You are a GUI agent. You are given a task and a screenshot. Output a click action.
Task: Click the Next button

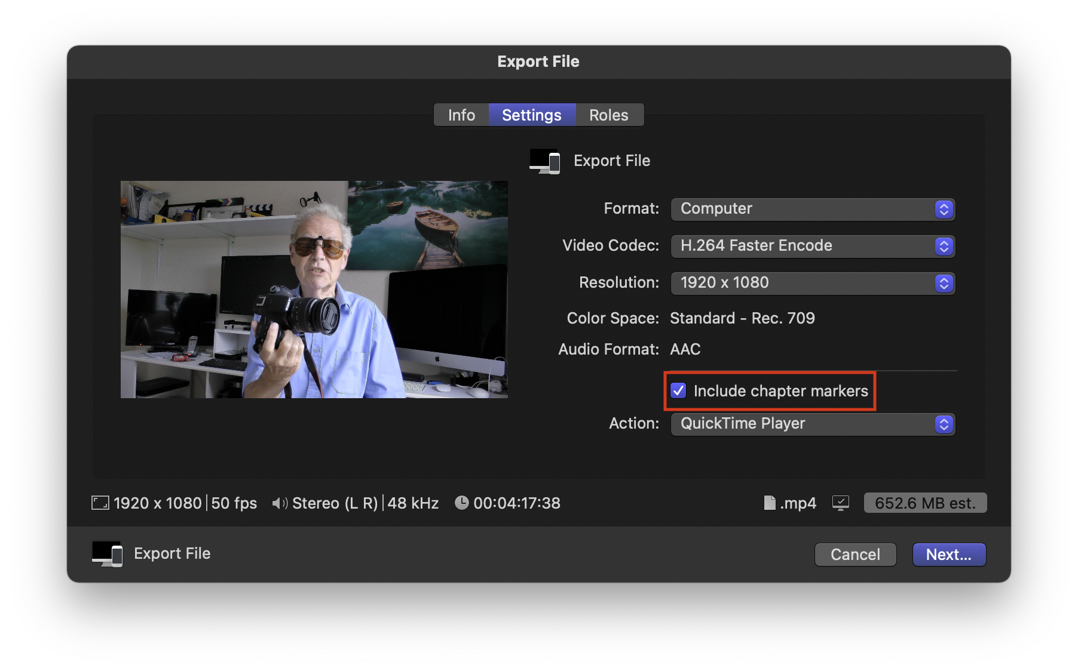pos(948,554)
